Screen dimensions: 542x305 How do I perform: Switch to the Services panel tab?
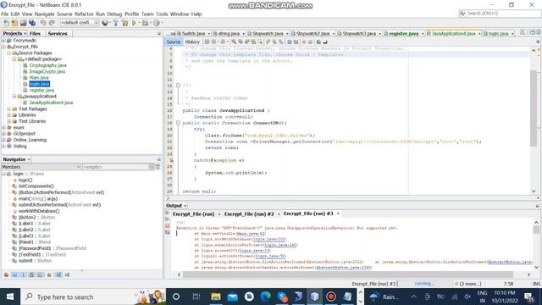point(58,34)
